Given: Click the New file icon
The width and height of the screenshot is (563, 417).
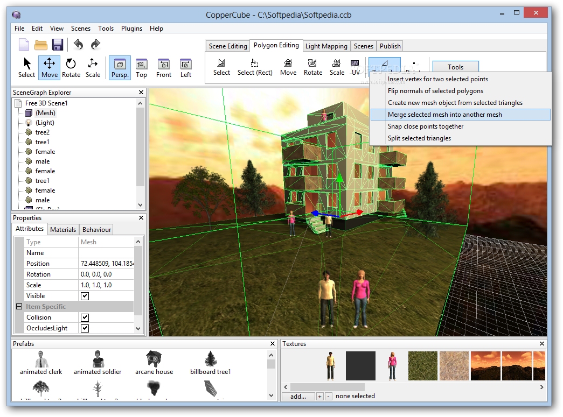Looking at the screenshot, I should click(24, 45).
